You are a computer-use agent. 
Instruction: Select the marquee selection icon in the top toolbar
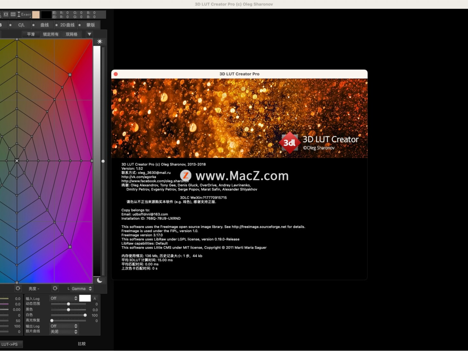(6, 14)
